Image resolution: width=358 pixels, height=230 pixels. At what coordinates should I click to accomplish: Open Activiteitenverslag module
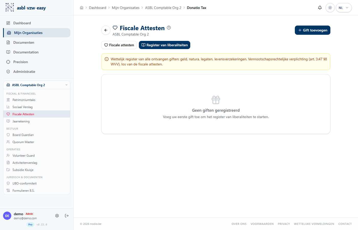pos(37,163)
